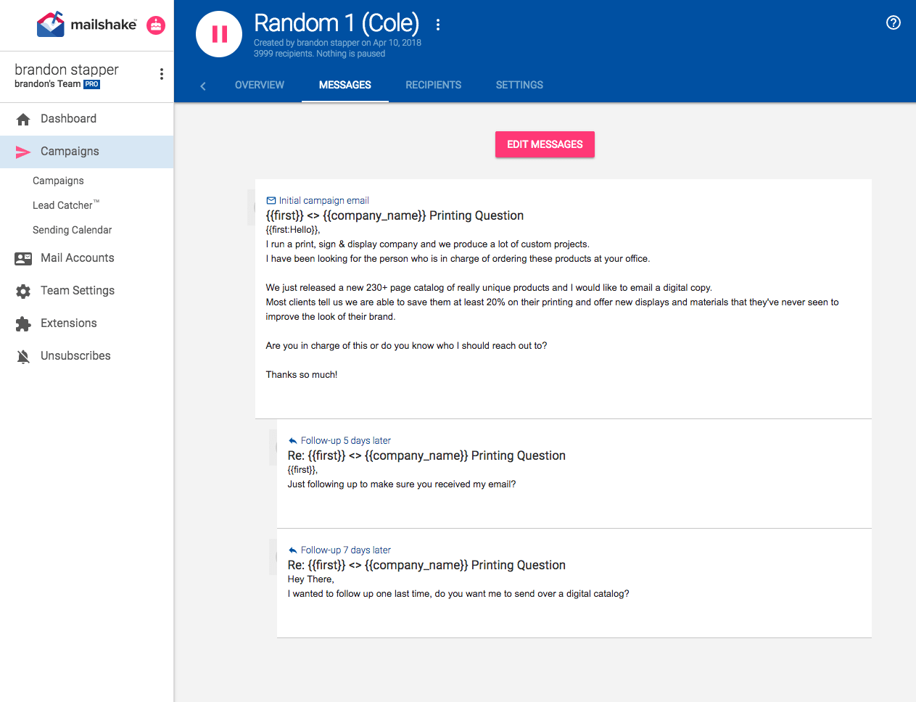The height and width of the screenshot is (702, 916).
Task: Click the Edit Messages button
Action: coord(545,144)
